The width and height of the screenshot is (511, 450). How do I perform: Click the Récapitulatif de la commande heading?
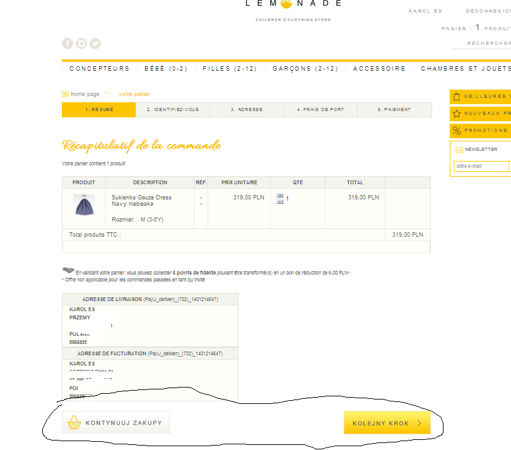pos(141,145)
